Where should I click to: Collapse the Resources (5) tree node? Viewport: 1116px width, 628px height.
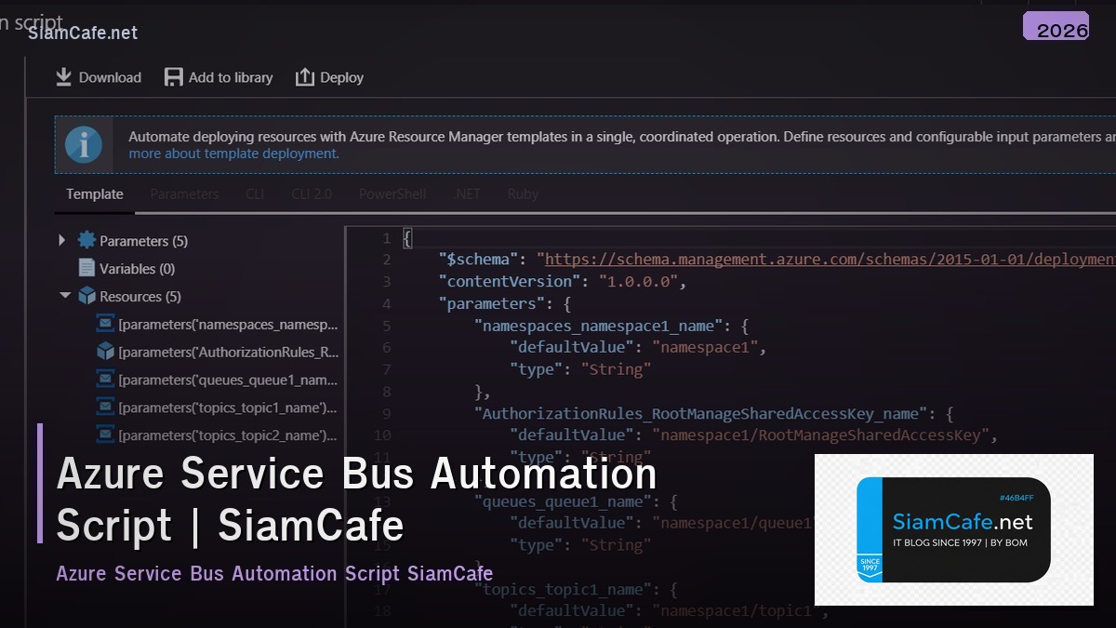(65, 296)
